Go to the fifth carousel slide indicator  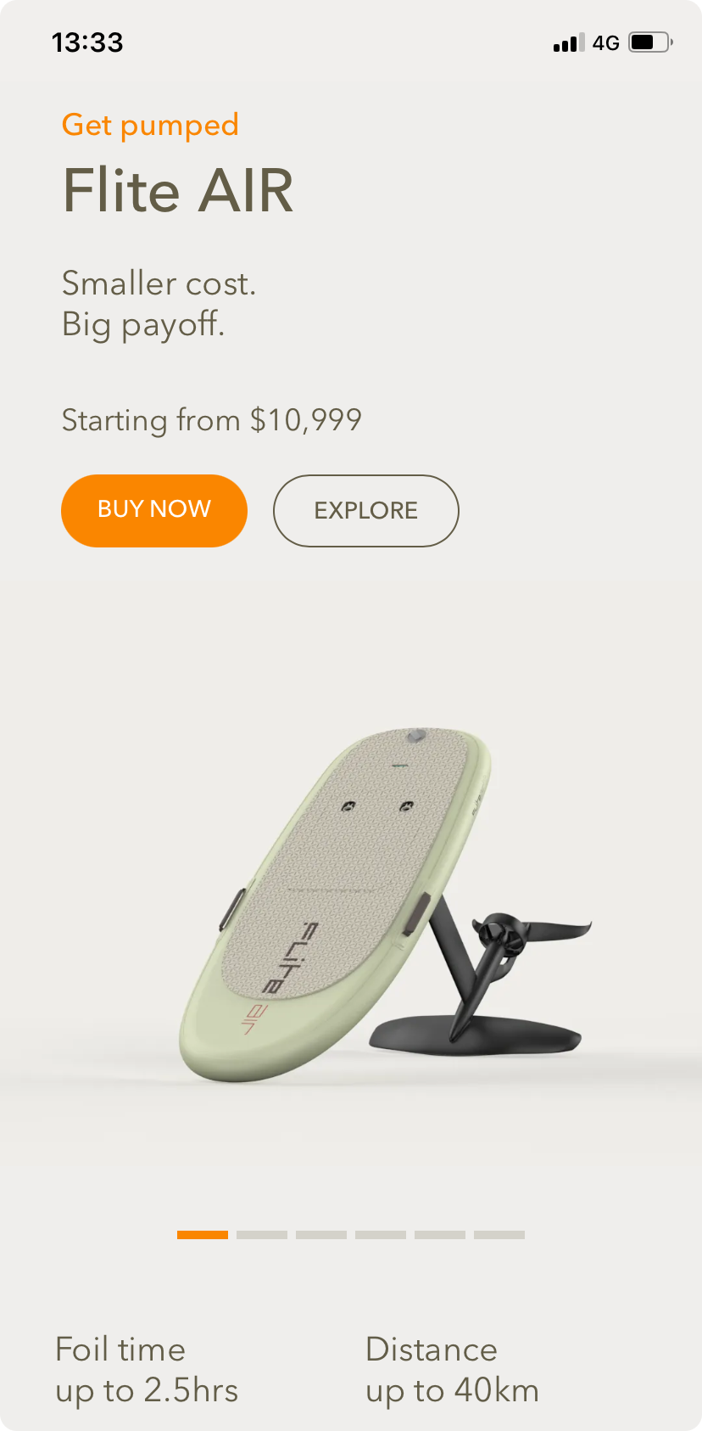pos(440,1235)
